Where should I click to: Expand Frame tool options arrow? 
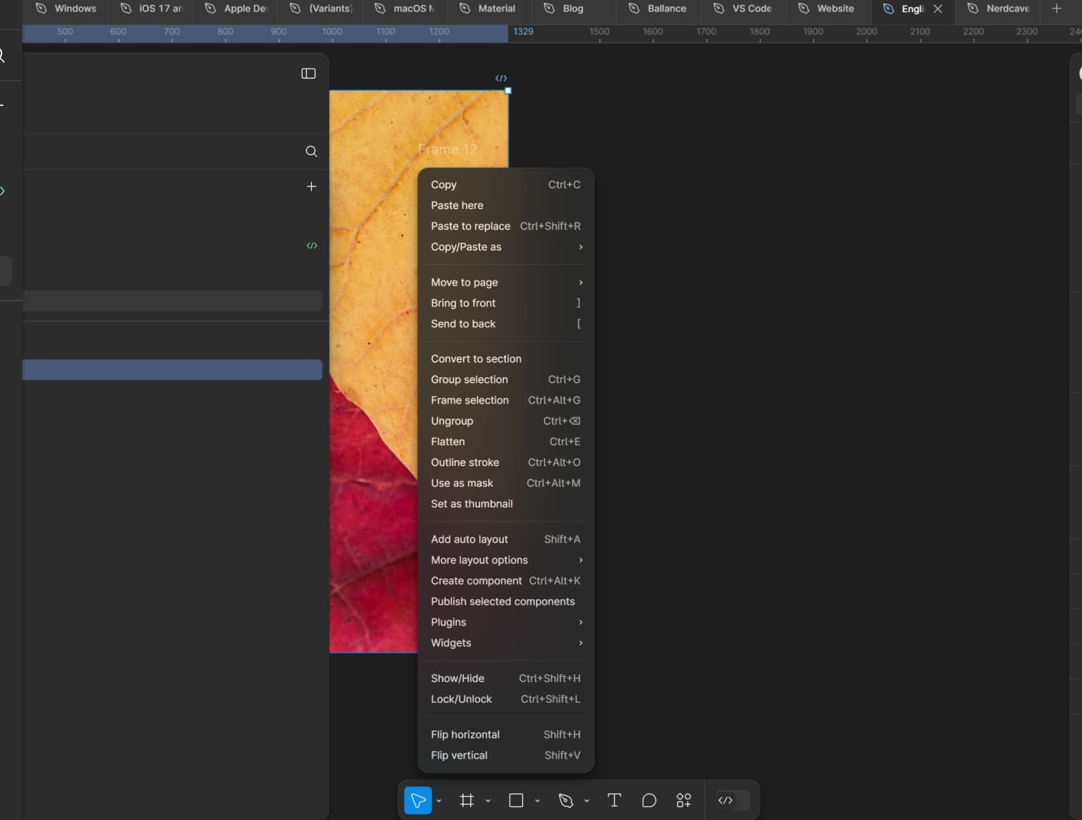[488, 801]
